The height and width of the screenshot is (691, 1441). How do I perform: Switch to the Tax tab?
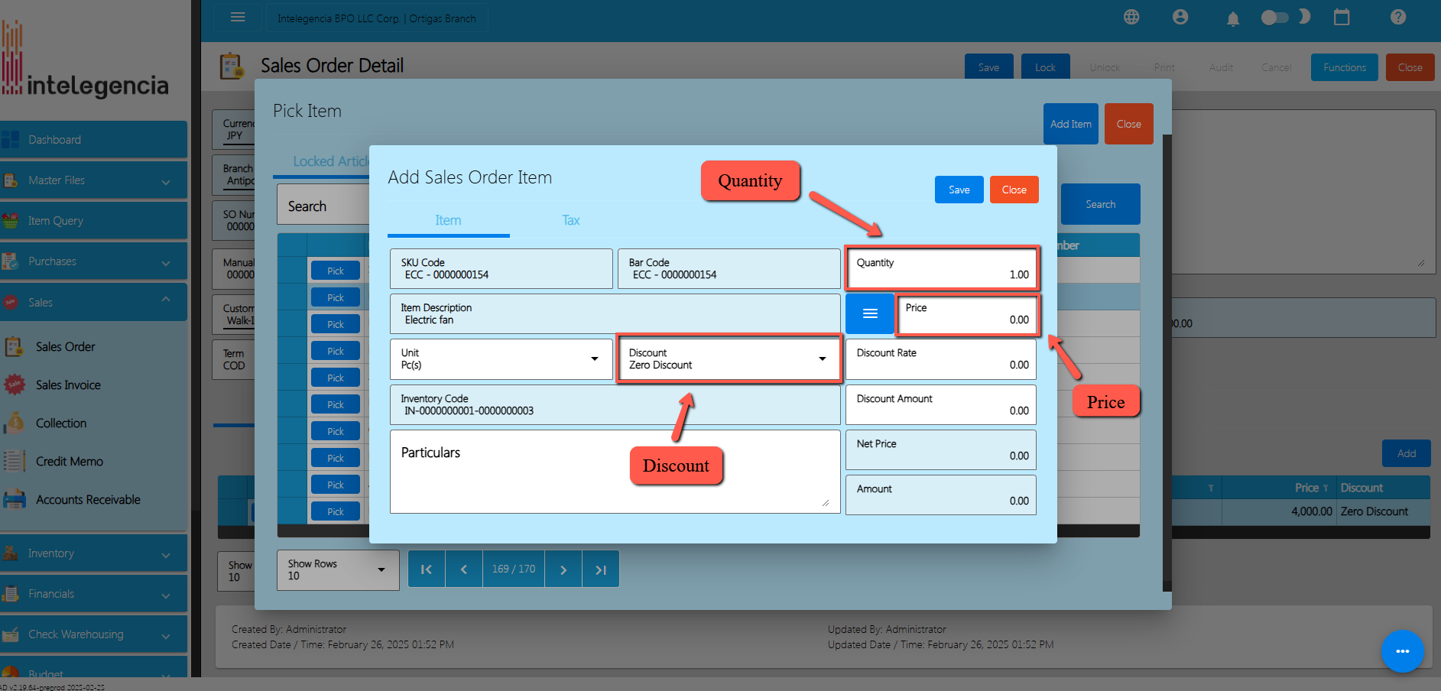point(570,220)
